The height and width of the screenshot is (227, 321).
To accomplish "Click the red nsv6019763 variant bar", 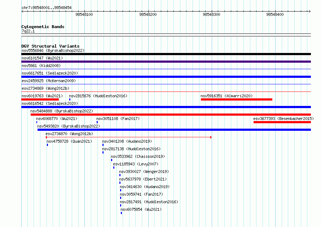I will pyautogui.click(x=40, y=99).
